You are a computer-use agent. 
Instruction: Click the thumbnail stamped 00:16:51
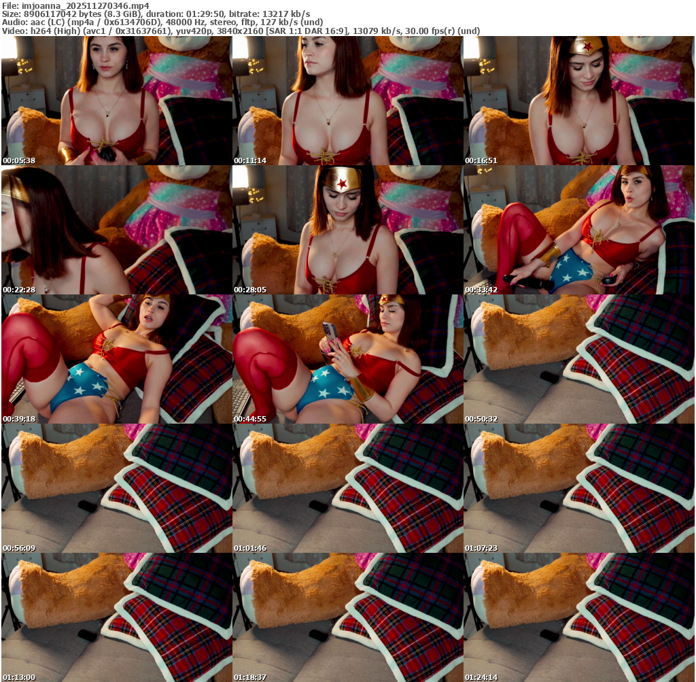point(579,101)
